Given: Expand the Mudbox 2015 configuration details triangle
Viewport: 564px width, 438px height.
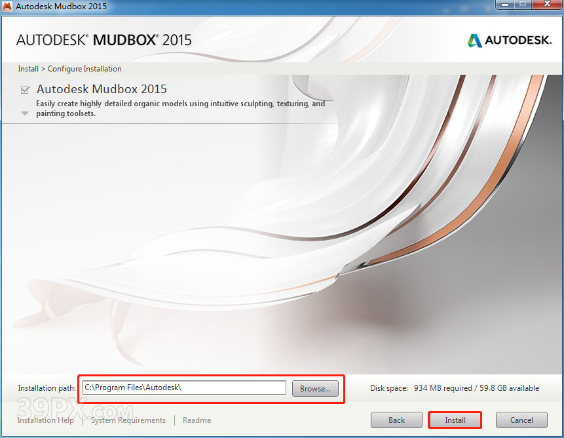Looking at the screenshot, I should click(25, 113).
